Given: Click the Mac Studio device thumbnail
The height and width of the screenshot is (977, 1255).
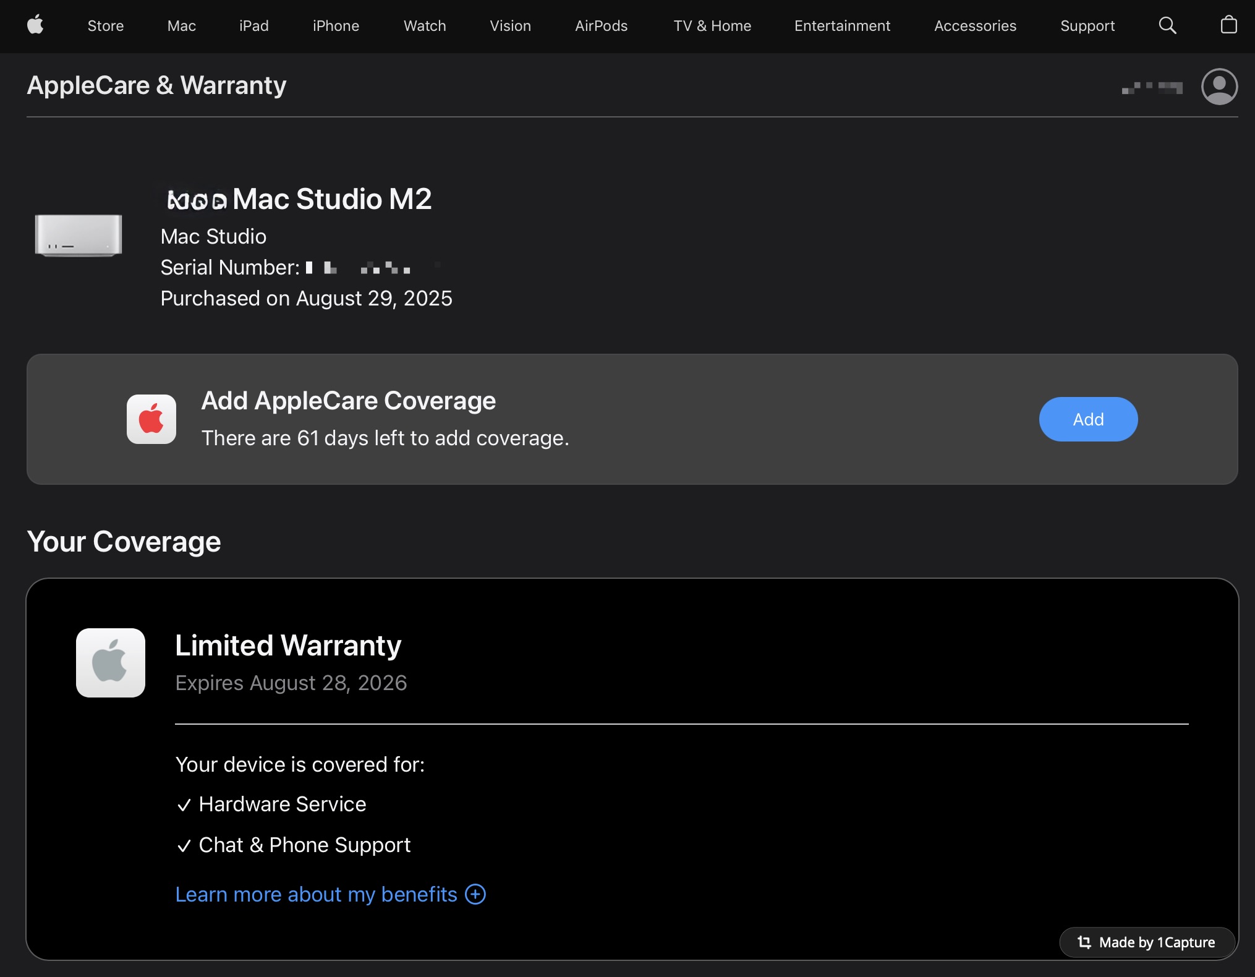Looking at the screenshot, I should [x=79, y=235].
